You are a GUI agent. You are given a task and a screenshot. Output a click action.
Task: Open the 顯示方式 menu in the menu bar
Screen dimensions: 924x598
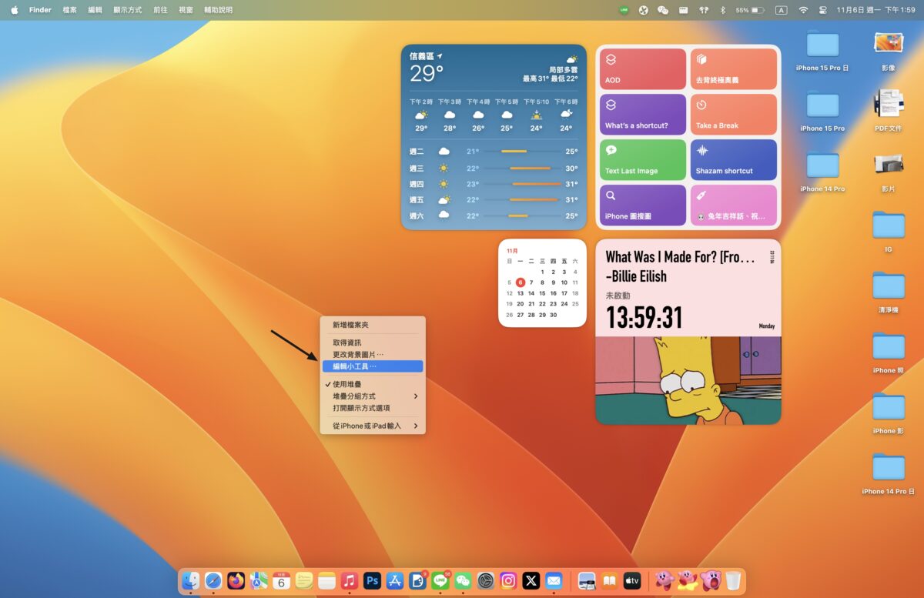[x=128, y=10]
